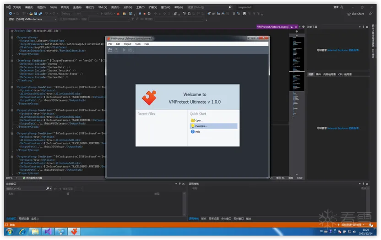This screenshot has width=381, height=240.
Task: Select the Breakpoints tab in bottom right
Action: [204, 219]
